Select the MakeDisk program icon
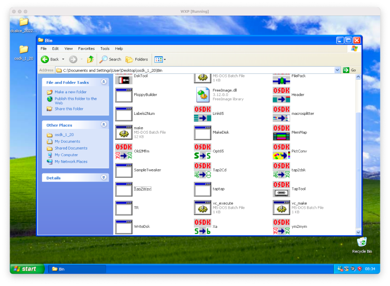Screen dimensions: 390x286 [x=202, y=132]
